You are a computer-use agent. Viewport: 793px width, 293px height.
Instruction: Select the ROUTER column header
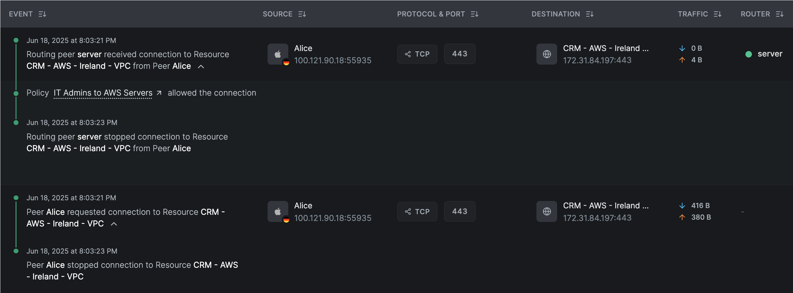pyautogui.click(x=755, y=14)
